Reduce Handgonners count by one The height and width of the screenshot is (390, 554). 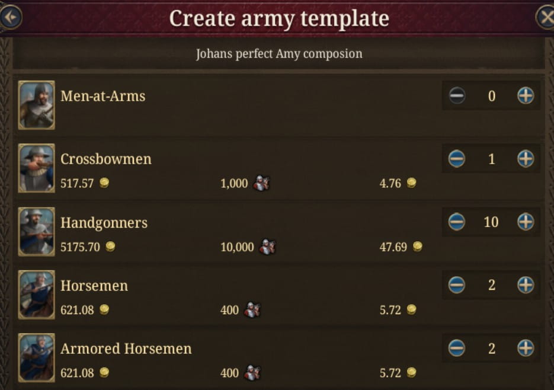tap(457, 222)
